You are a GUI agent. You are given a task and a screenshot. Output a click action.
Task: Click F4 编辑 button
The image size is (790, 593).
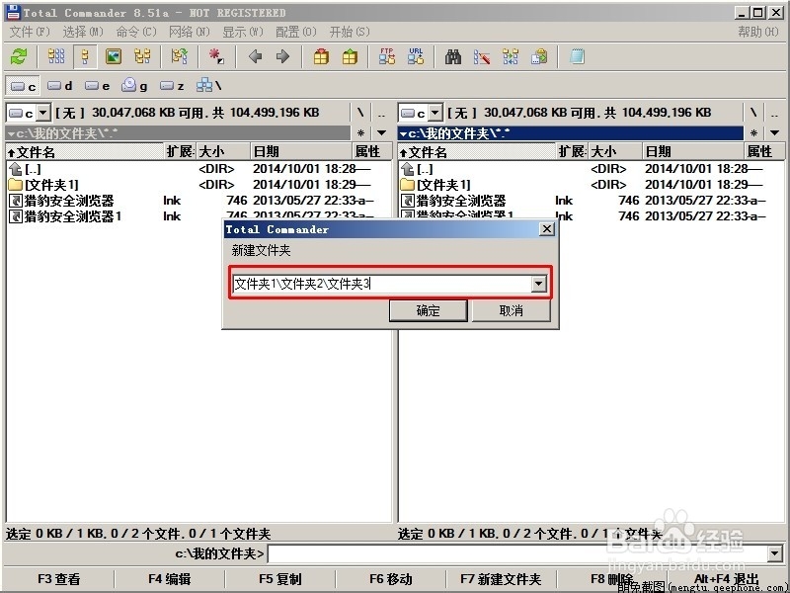(169, 579)
